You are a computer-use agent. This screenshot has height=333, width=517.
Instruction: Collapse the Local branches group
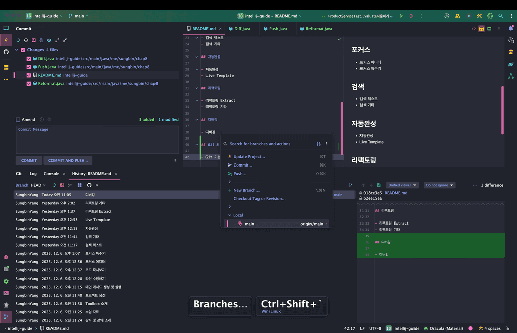pos(230,215)
